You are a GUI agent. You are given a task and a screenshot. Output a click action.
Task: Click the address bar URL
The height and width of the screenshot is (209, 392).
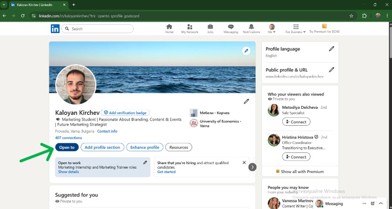[x=89, y=16]
